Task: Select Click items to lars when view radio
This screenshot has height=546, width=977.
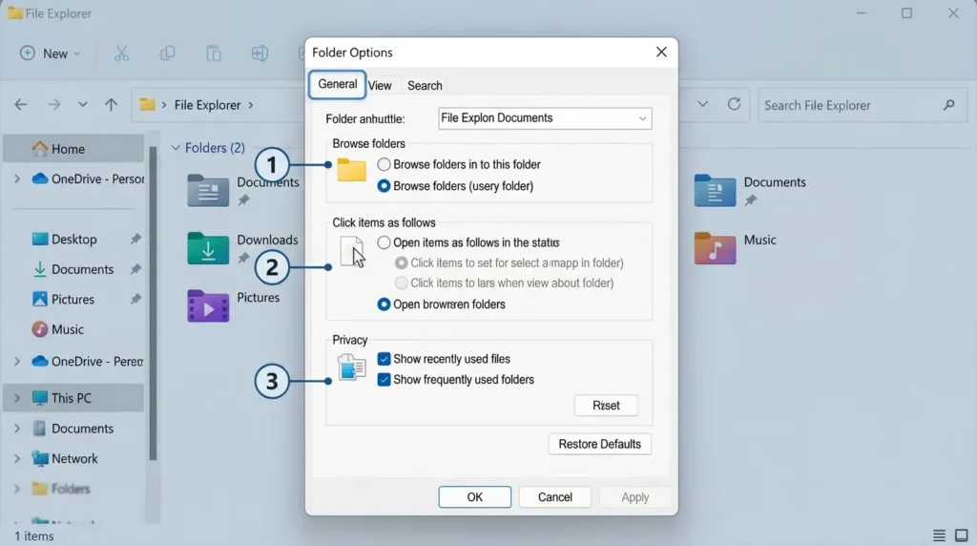Action: tap(402, 283)
